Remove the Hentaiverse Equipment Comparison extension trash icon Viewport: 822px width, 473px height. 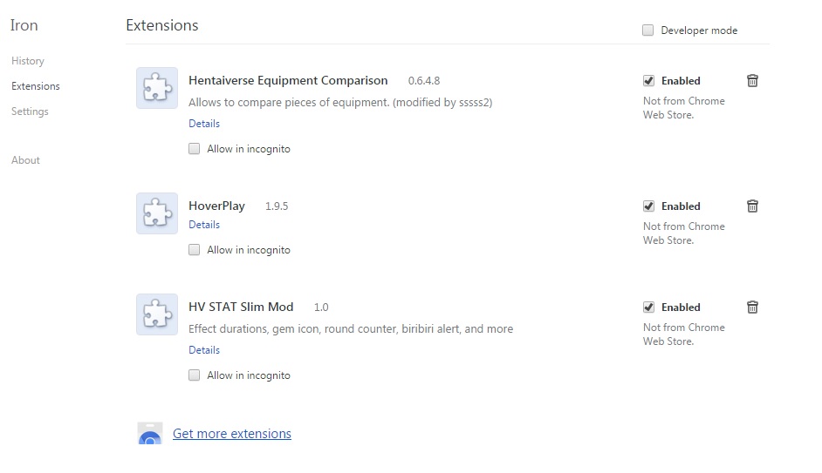pos(752,81)
